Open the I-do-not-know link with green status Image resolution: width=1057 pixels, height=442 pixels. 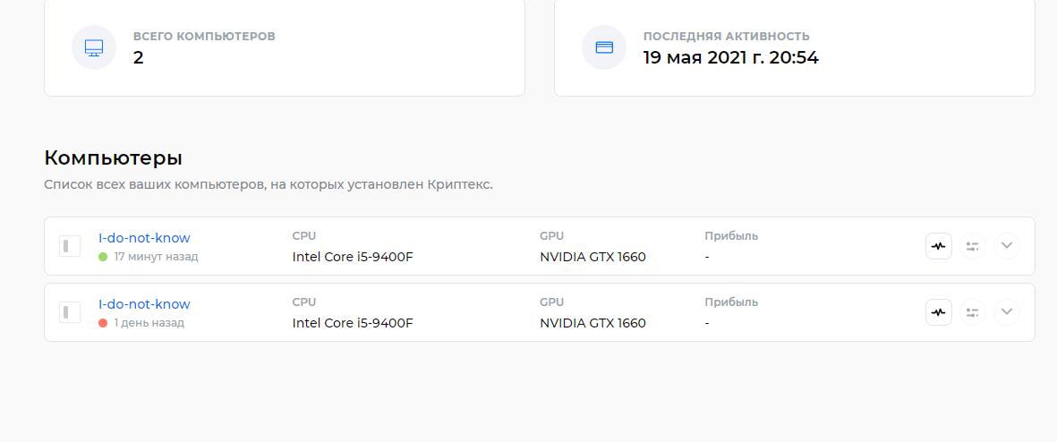pyautogui.click(x=144, y=238)
